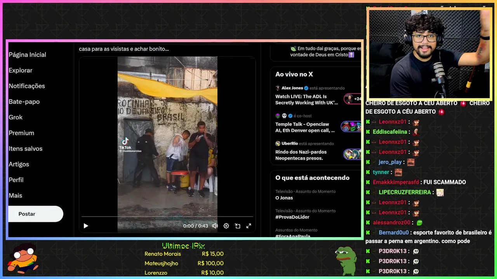
Task: Click Lorenzzo R$ 10,00 donation row
Action: click(184, 273)
